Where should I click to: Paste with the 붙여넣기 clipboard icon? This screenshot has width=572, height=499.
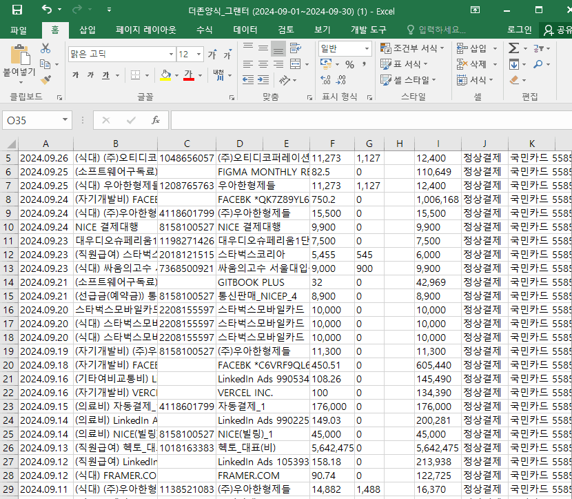pyautogui.click(x=20, y=55)
